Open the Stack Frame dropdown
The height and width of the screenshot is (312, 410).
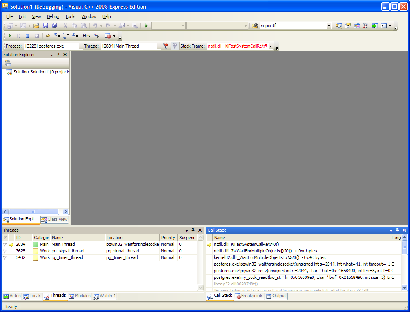pyautogui.click(x=270, y=46)
